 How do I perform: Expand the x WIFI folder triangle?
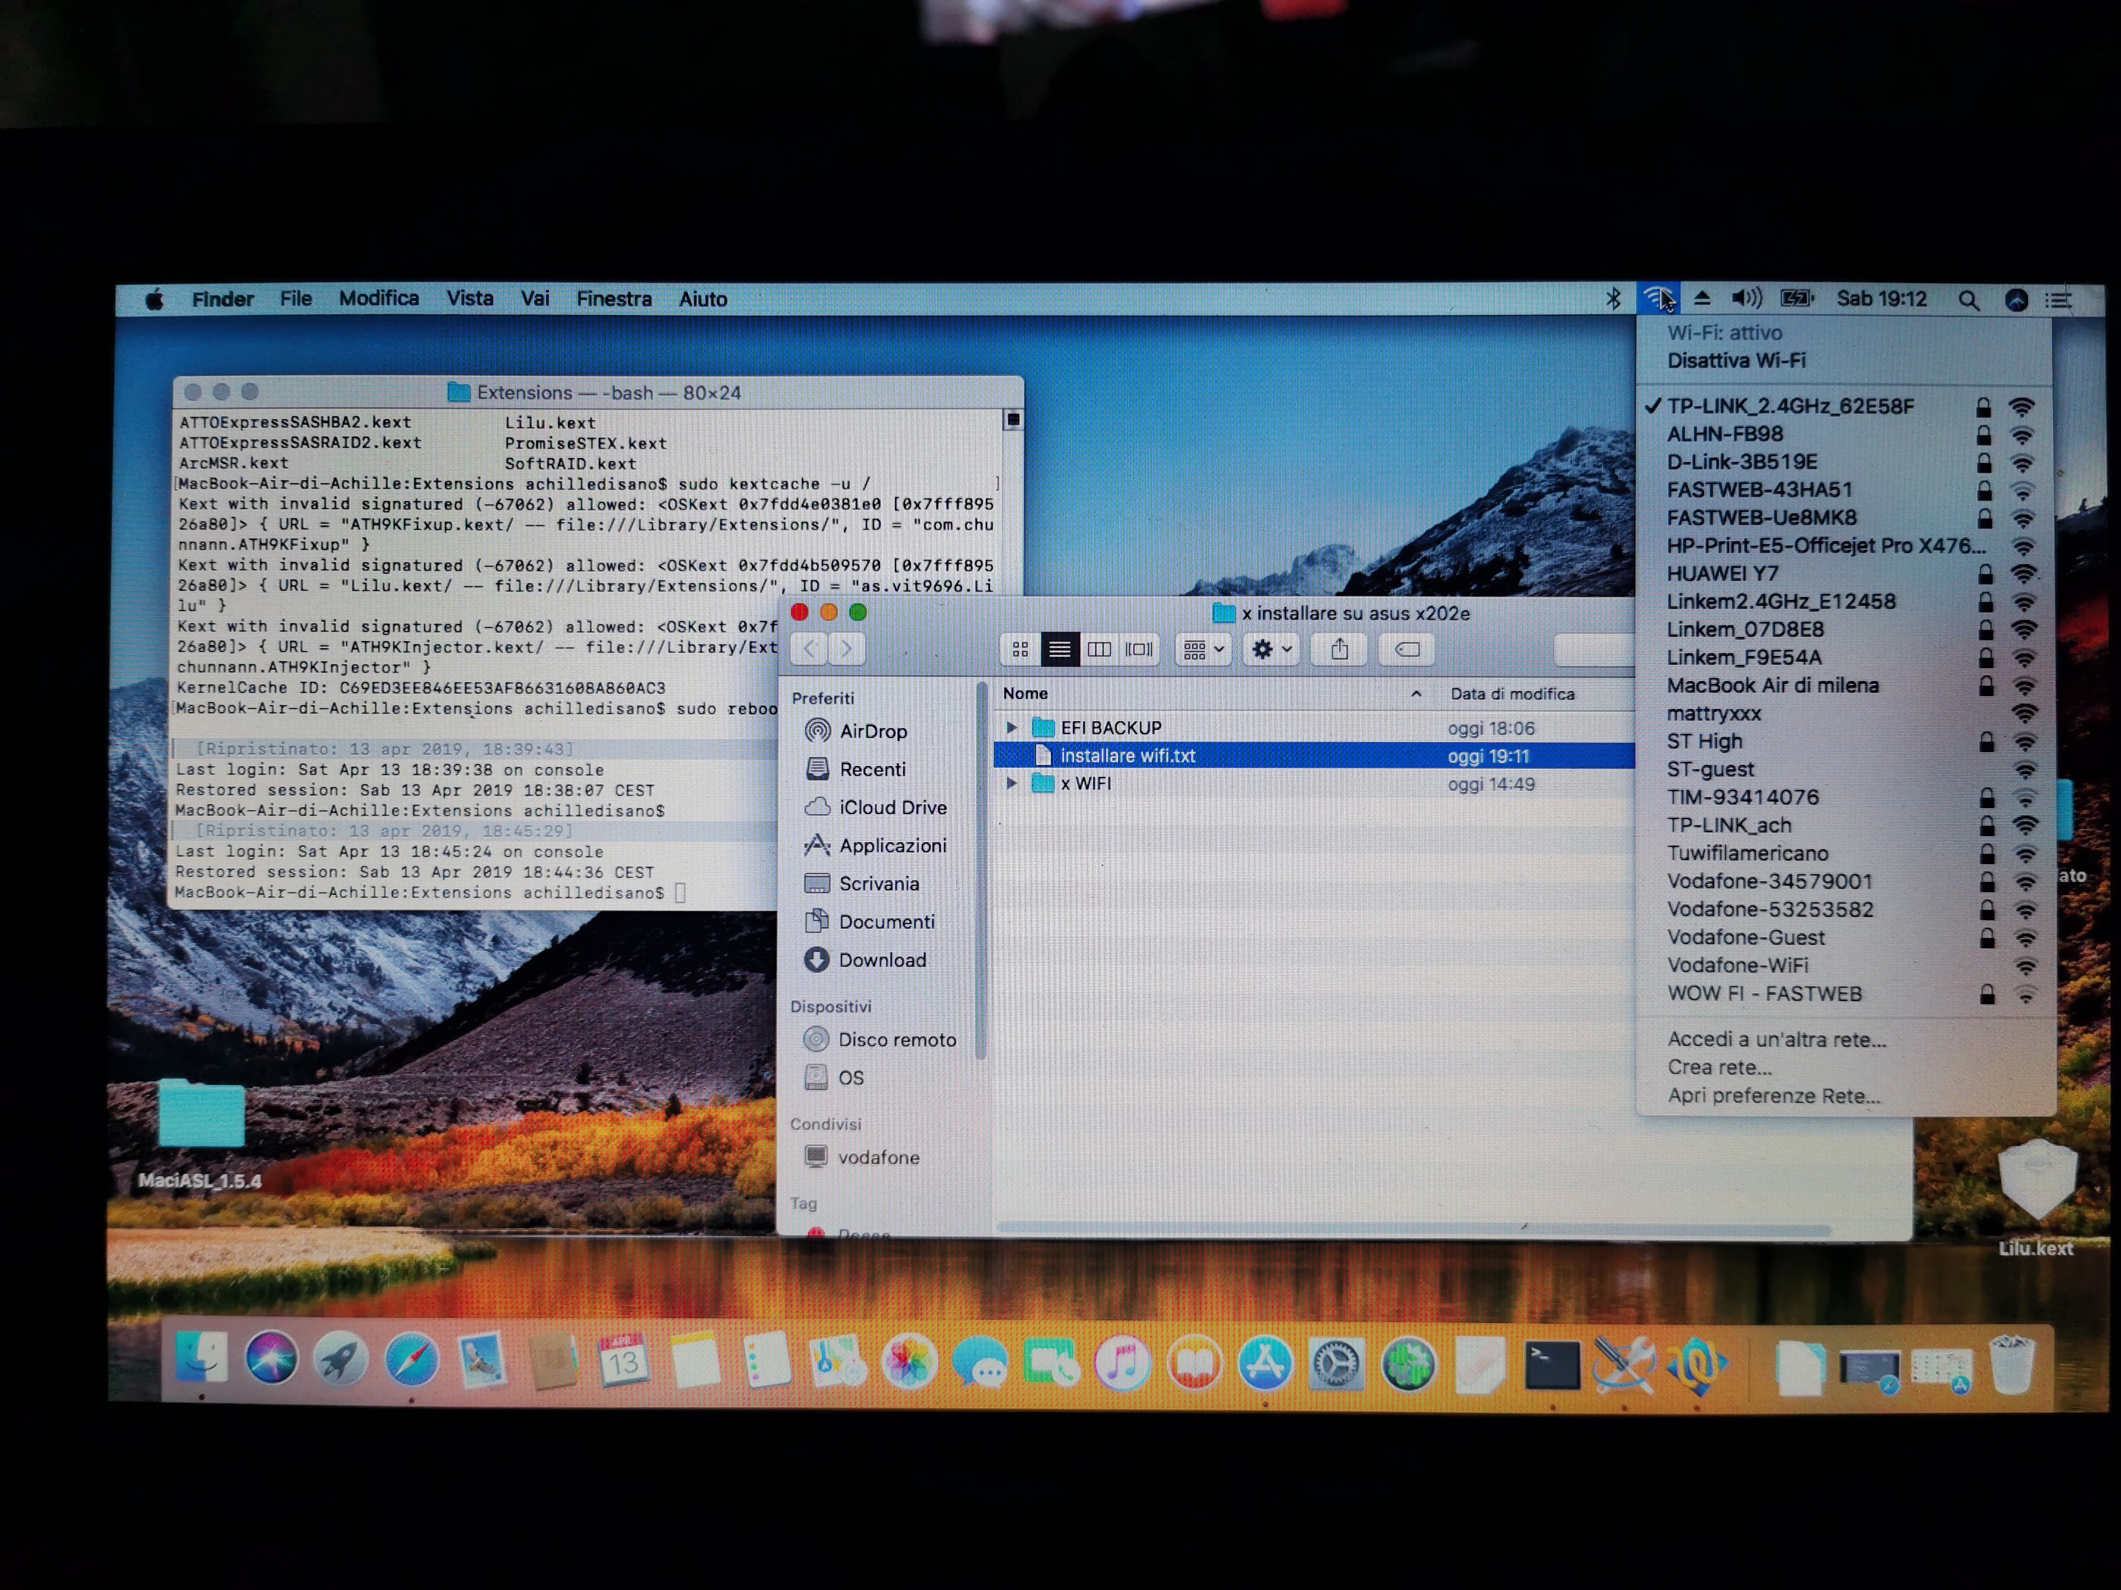(x=1010, y=783)
